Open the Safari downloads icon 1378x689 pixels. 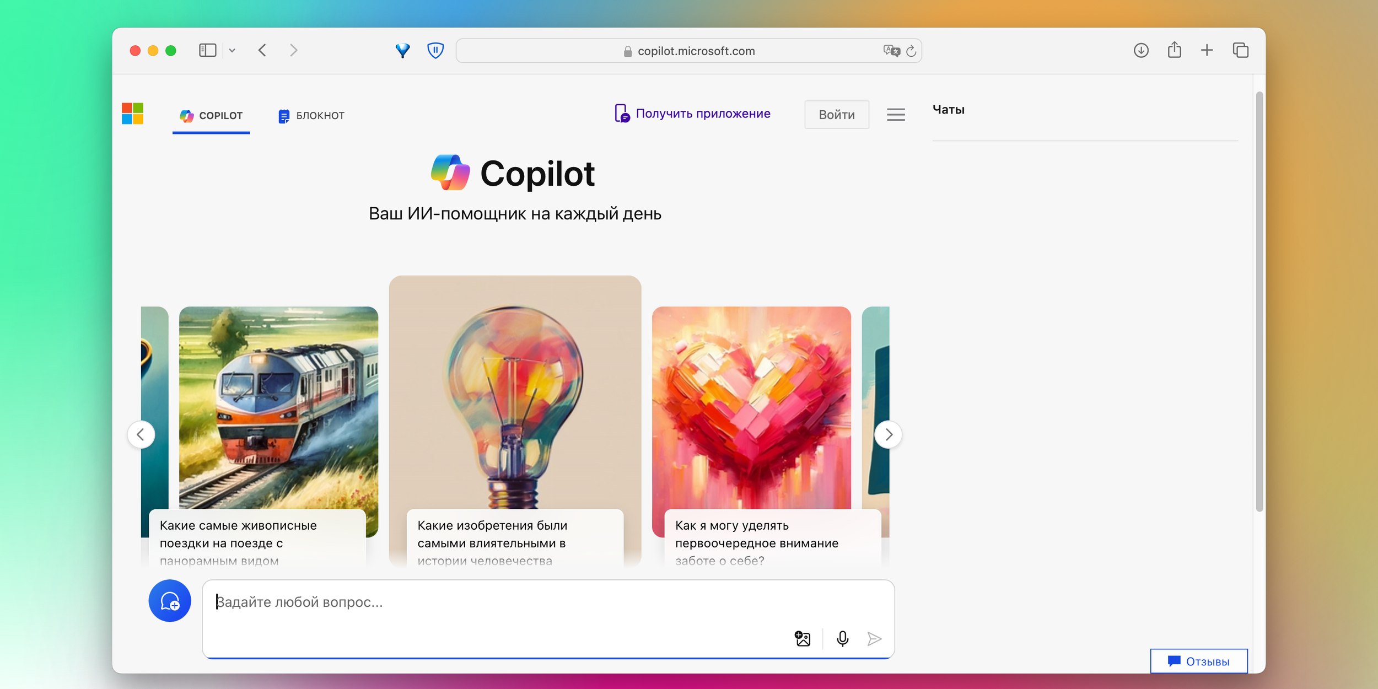(1141, 51)
